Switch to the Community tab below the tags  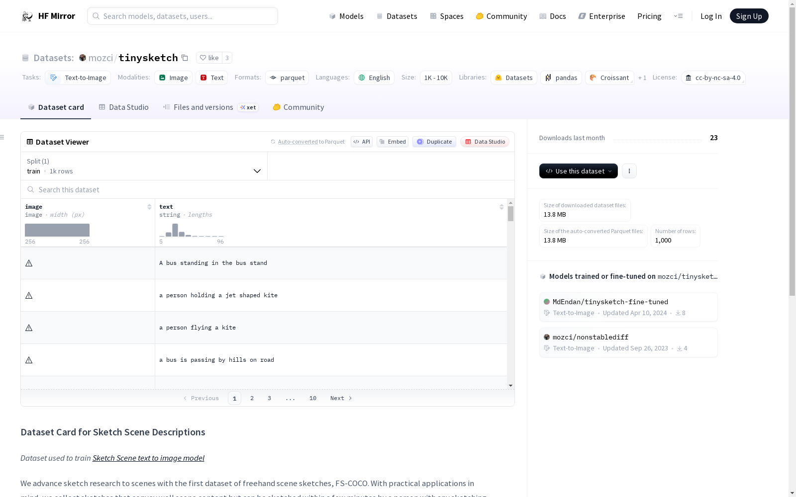[x=298, y=107]
